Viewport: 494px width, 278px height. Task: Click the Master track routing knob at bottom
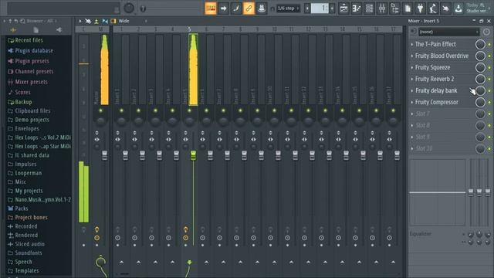[100, 262]
